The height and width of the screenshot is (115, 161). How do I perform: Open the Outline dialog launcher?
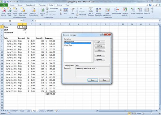pyautogui.click(x=152, y=18)
